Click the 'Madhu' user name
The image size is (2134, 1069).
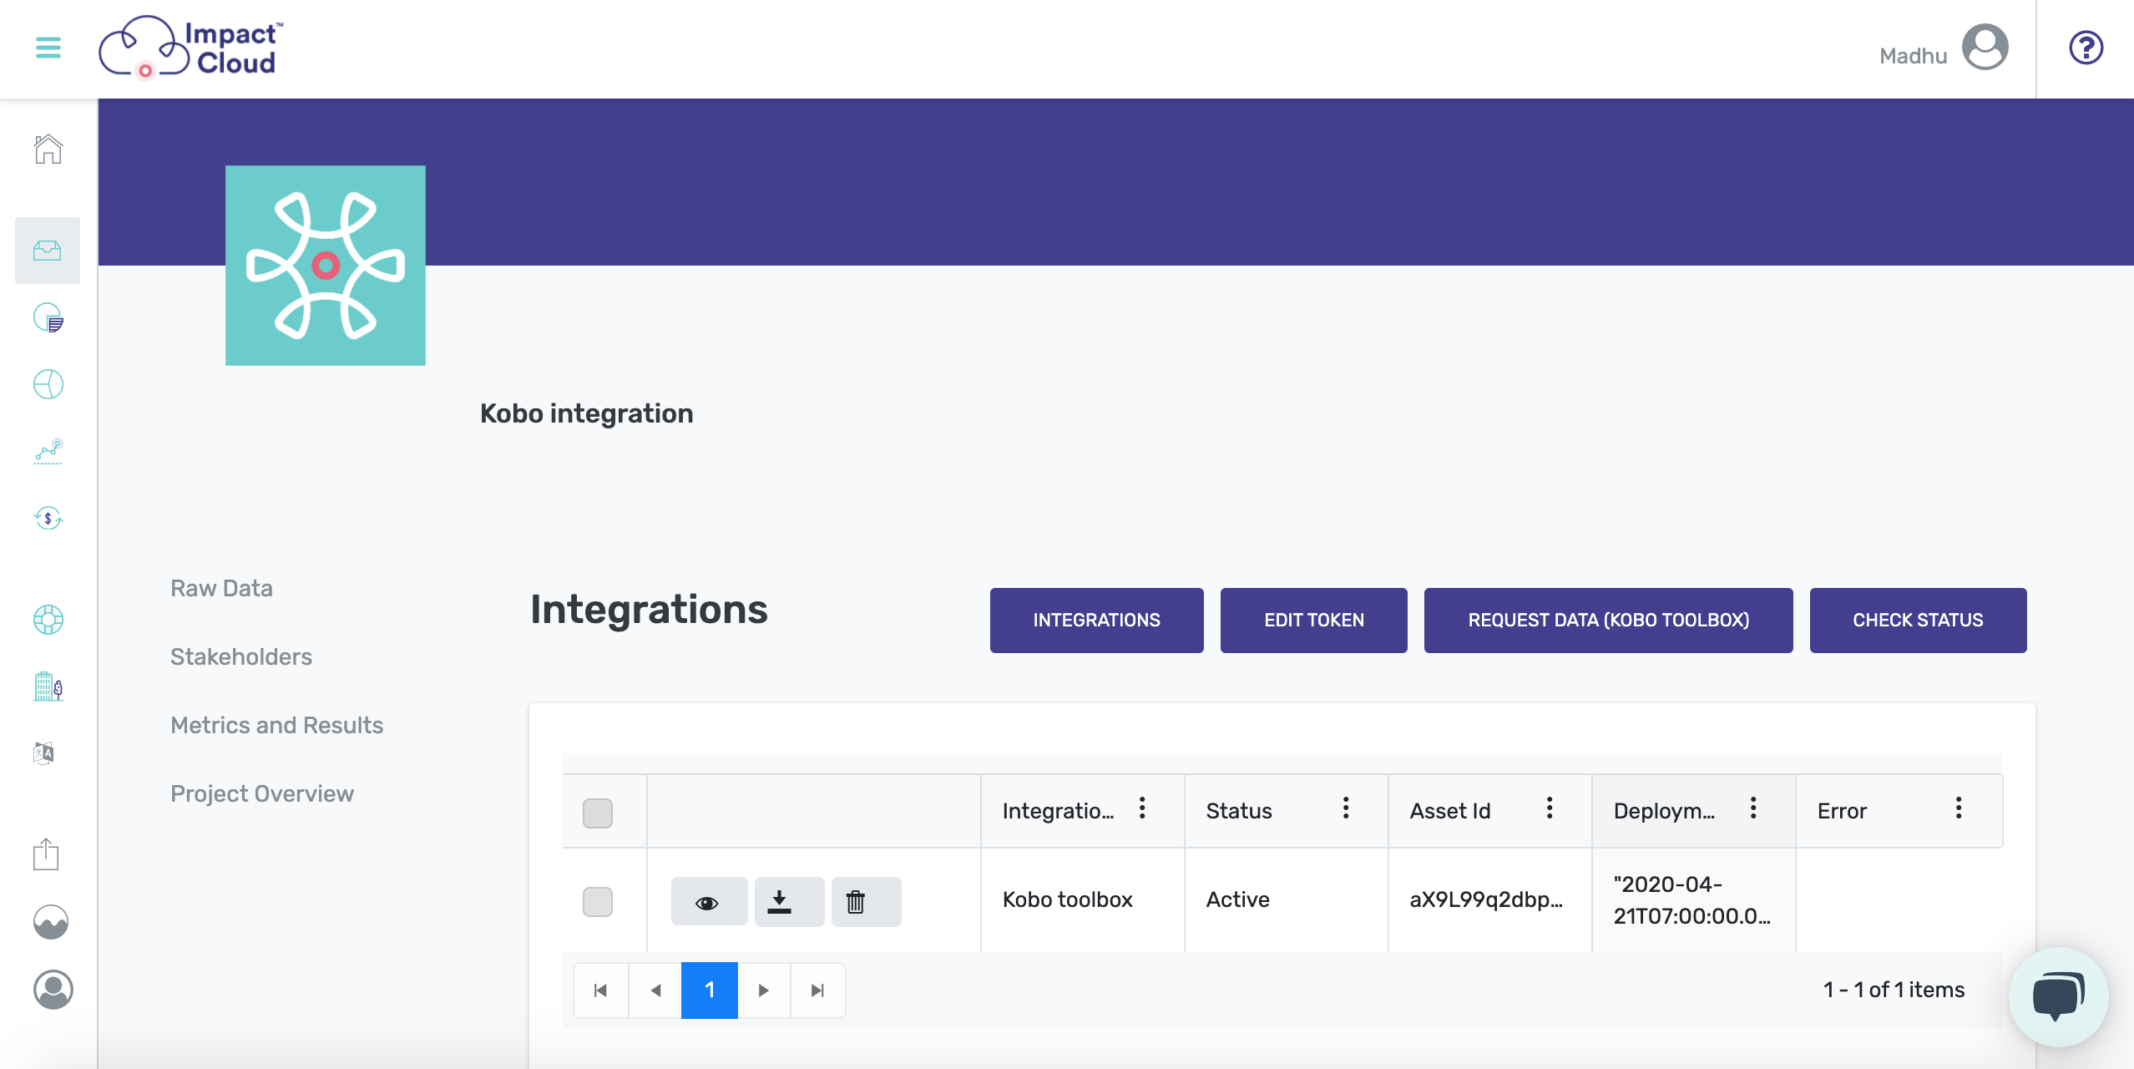tap(1914, 56)
